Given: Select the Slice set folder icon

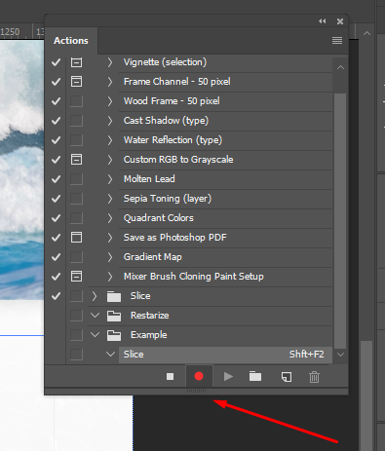Looking at the screenshot, I should 114,296.
